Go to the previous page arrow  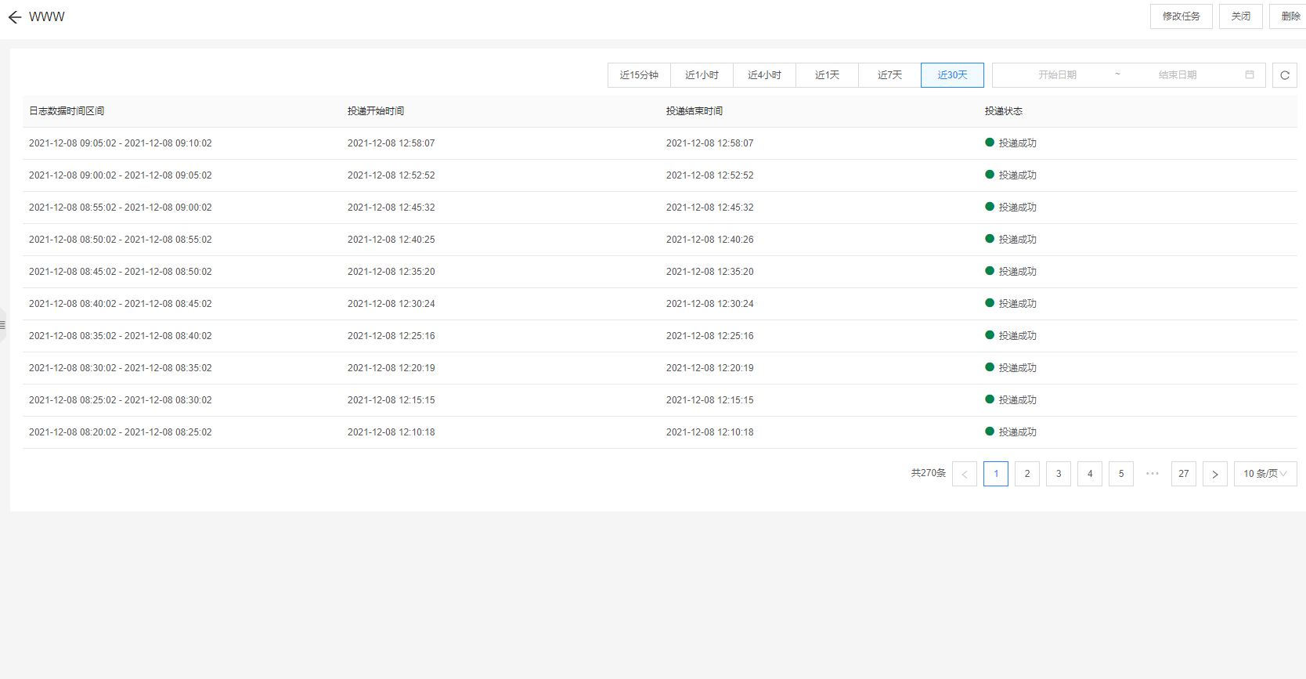964,474
